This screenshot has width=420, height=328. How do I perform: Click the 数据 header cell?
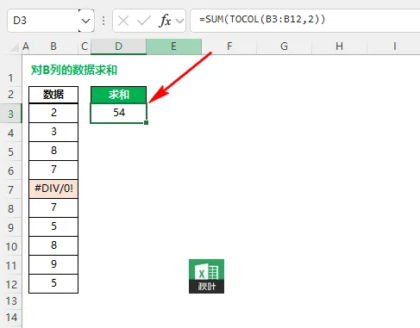tap(53, 95)
